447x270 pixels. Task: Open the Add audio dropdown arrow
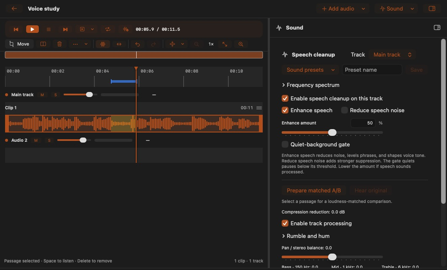tap(363, 8)
